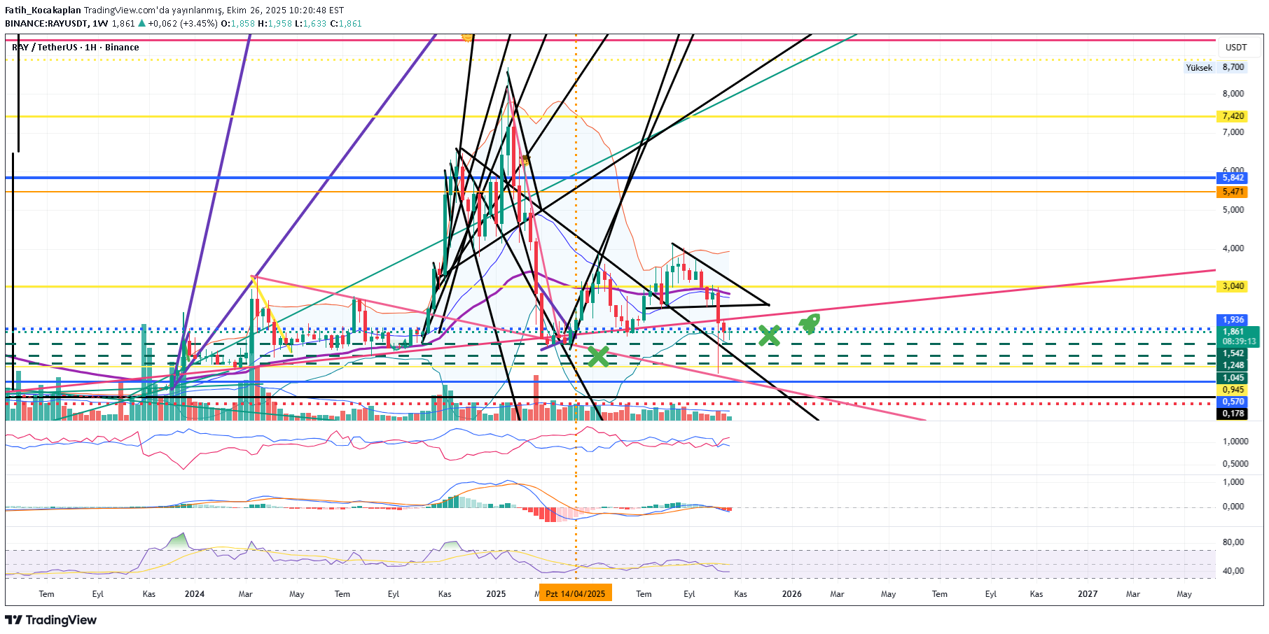The height and width of the screenshot is (634, 1269).
Task: Click the emoji icon on the top pink line
Action: click(x=466, y=37)
